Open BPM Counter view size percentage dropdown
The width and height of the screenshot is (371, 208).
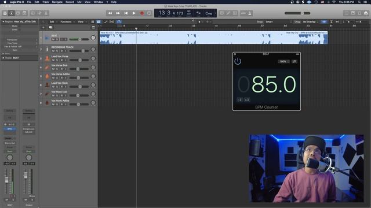(x=283, y=62)
